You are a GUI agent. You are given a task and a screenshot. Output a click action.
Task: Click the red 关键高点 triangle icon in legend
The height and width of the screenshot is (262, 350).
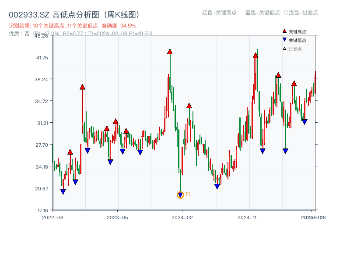pos(283,31)
